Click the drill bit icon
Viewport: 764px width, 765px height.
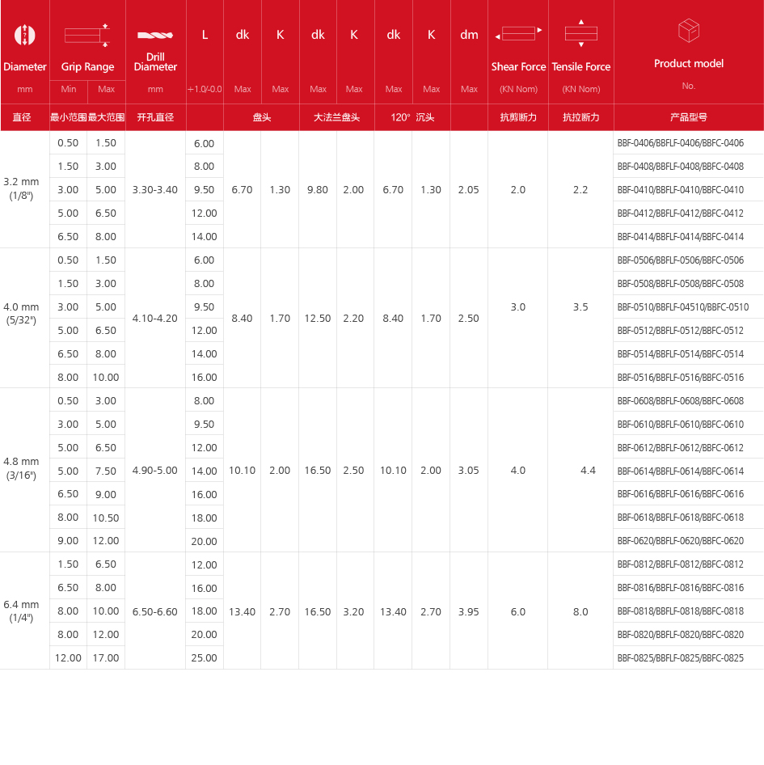coord(155,35)
